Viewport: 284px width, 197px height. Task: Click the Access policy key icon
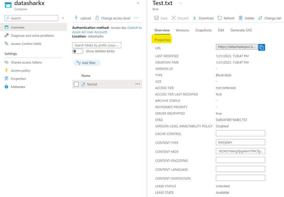6,70
